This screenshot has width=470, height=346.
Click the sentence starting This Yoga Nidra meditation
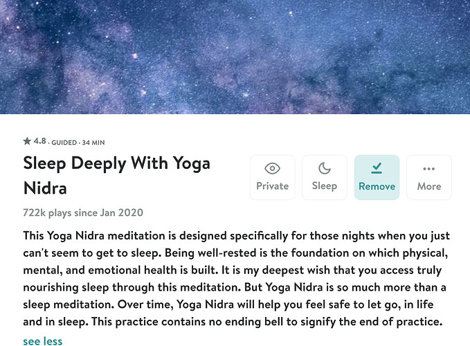236,236
